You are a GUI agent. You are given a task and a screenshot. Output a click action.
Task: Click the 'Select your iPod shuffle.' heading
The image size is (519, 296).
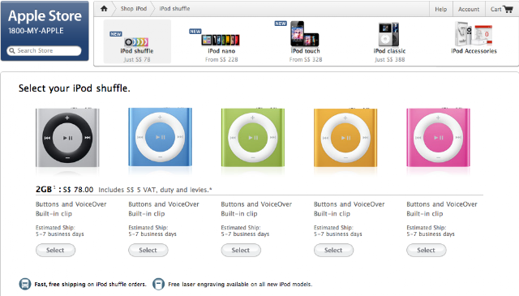tap(74, 88)
